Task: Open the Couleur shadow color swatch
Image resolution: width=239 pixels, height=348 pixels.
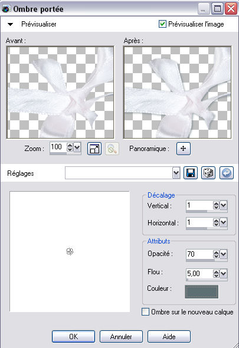Action: click(x=201, y=291)
